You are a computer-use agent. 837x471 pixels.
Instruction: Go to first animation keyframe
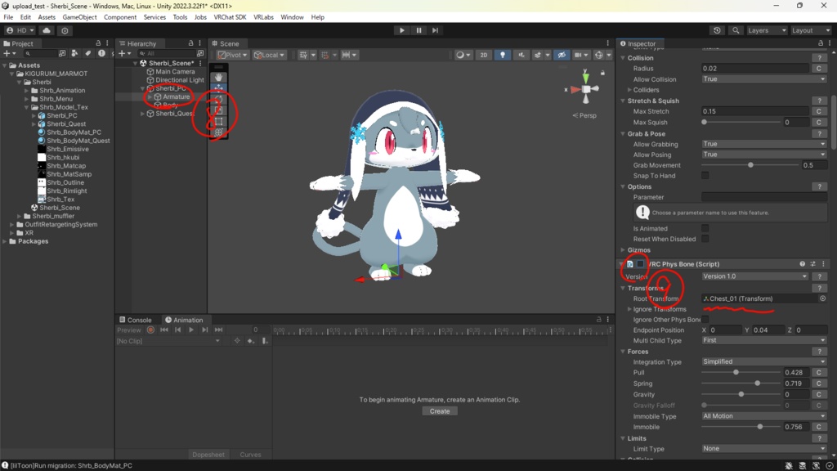point(163,330)
